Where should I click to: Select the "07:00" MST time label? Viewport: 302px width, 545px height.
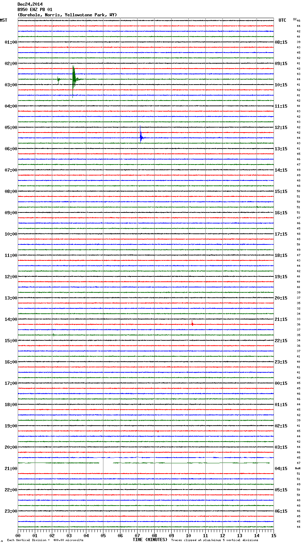tap(11, 170)
